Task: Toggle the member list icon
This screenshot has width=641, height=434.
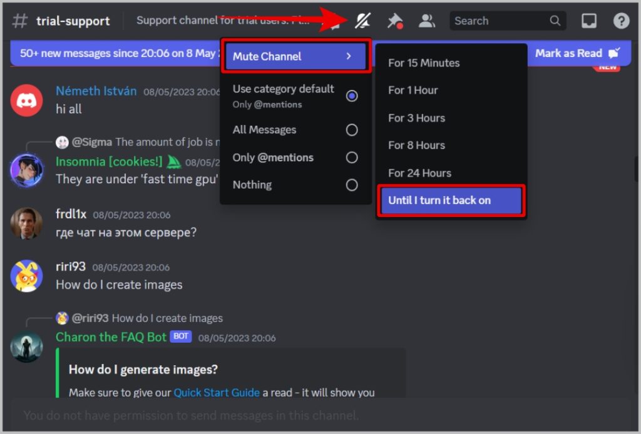Action: (x=427, y=21)
